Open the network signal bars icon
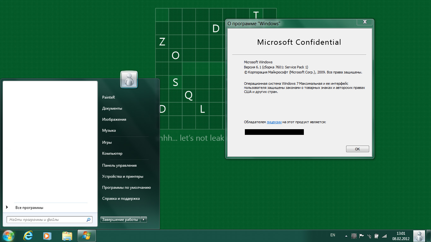 tap(384, 236)
